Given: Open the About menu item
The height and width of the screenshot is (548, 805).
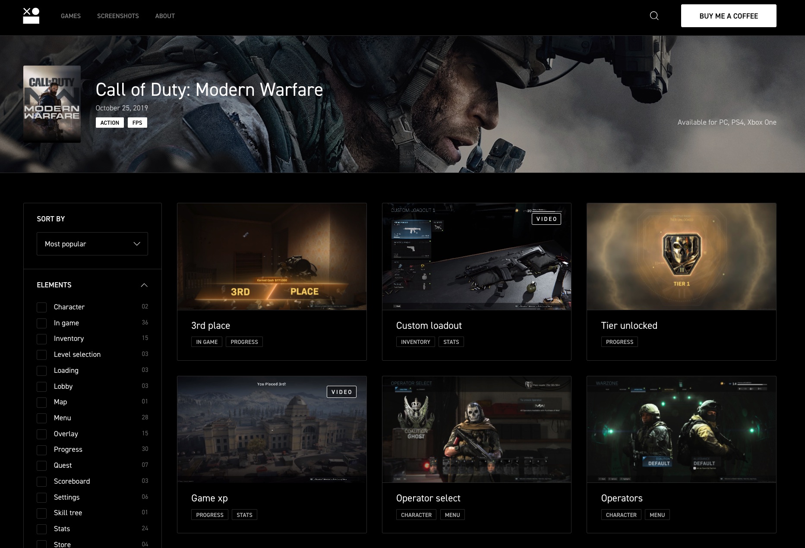Looking at the screenshot, I should point(165,16).
